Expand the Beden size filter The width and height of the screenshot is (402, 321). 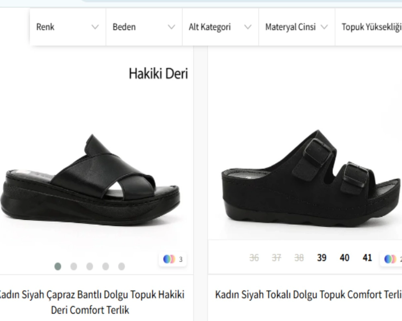[144, 27]
